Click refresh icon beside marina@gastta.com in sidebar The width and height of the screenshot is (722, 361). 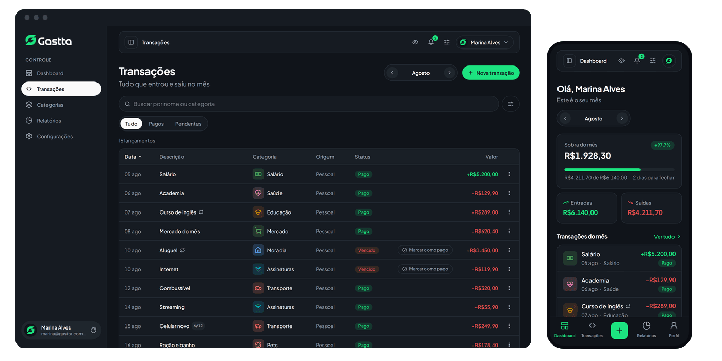(x=93, y=330)
